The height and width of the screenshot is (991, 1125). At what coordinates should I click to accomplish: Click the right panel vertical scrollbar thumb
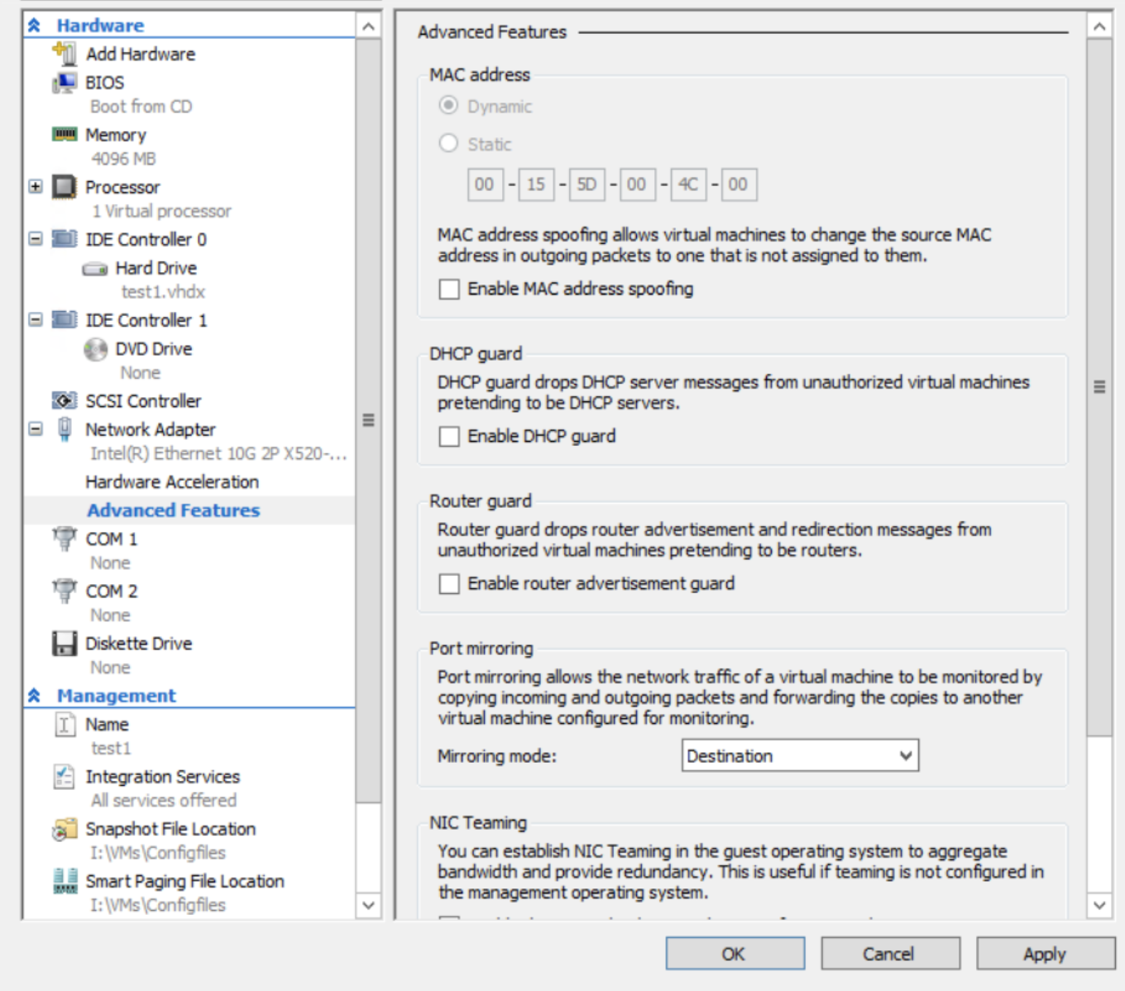1099,387
